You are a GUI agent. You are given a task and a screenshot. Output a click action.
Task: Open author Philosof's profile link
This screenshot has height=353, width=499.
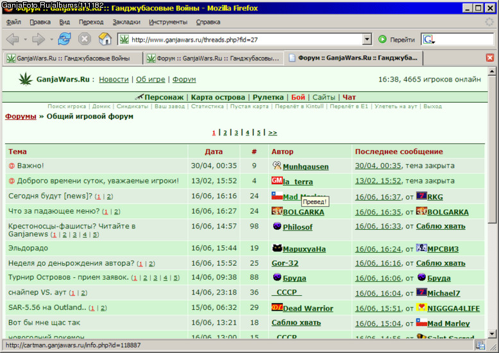[x=298, y=227]
